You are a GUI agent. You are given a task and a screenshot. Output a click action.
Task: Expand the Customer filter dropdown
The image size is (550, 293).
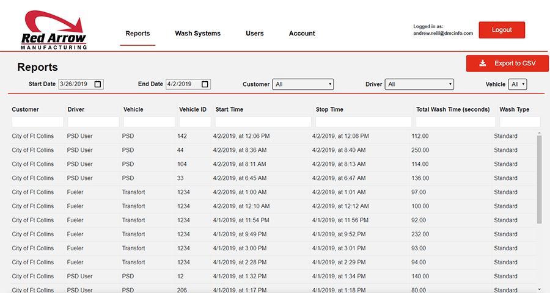(303, 84)
